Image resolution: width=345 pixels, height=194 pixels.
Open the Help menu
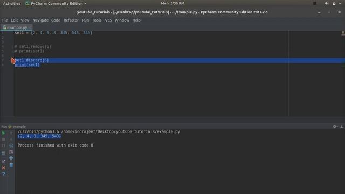tap(136, 20)
